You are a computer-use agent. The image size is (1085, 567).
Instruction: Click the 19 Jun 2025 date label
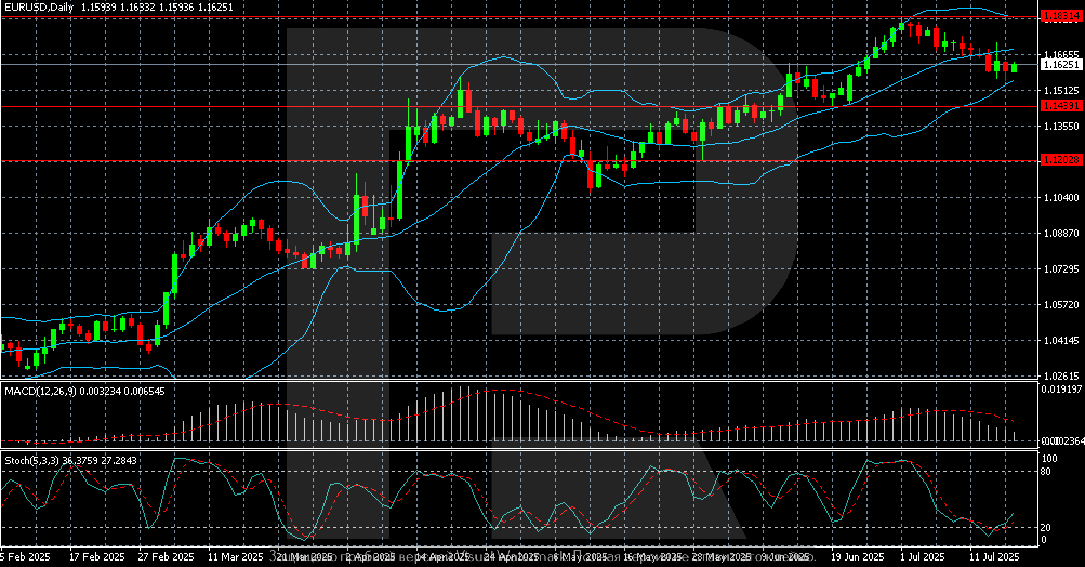point(857,557)
